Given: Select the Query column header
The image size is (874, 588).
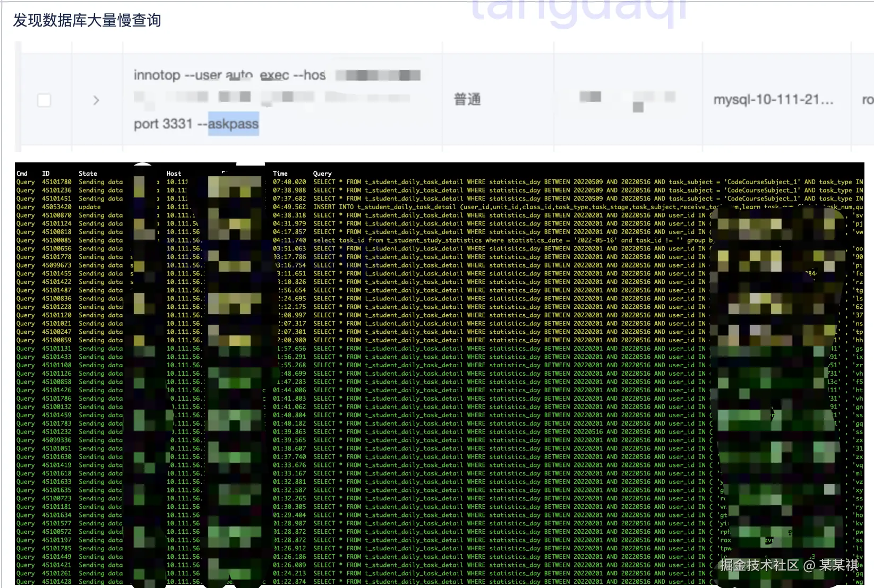Looking at the screenshot, I should (322, 174).
